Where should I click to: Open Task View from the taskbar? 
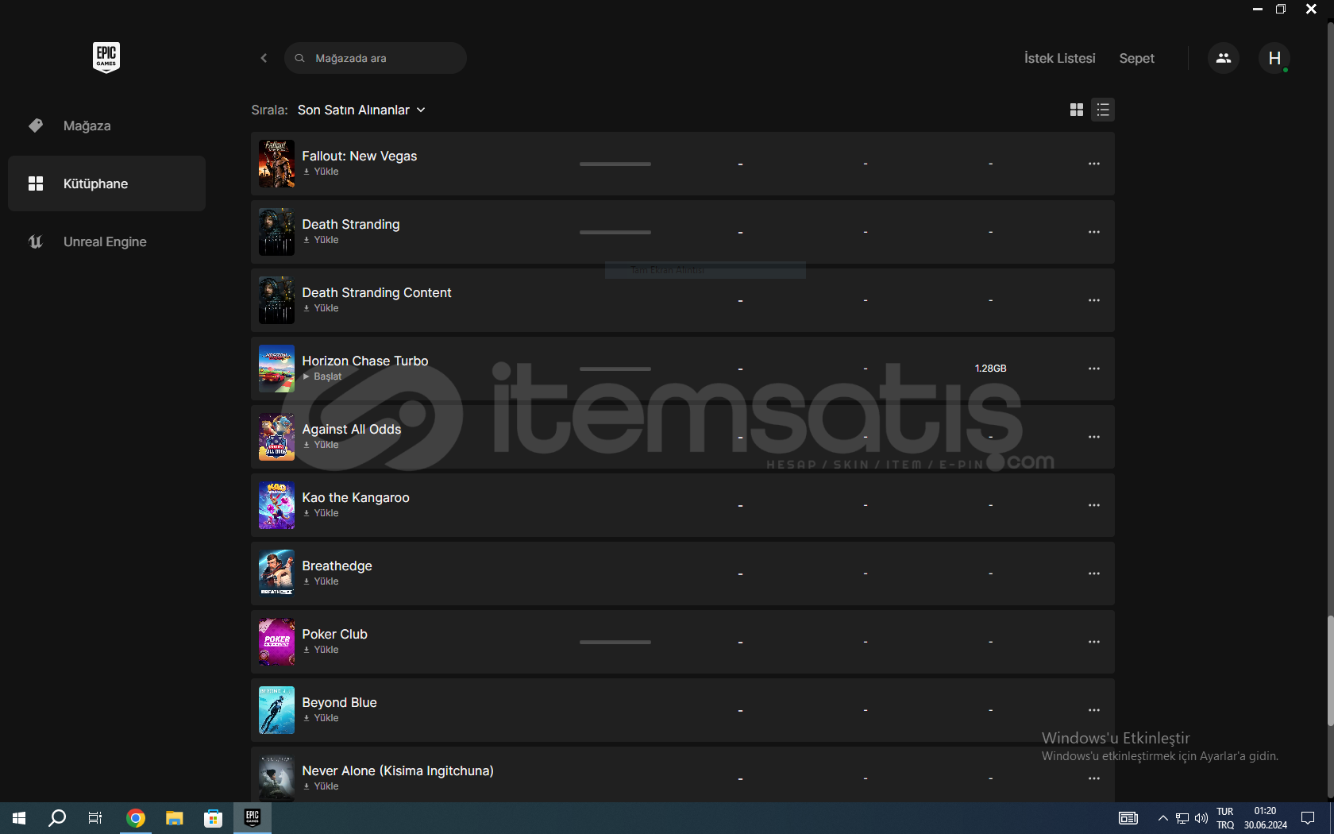tap(95, 818)
